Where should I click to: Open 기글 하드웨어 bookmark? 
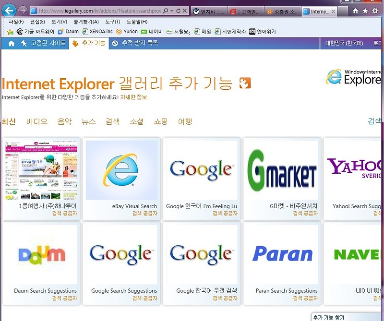36,32
